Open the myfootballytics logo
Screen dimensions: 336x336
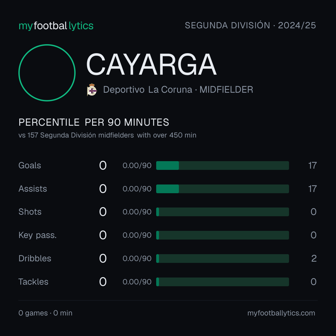[56, 26]
